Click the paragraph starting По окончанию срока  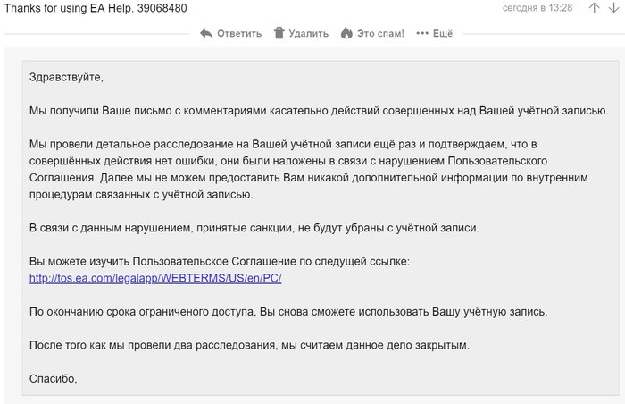(x=288, y=312)
